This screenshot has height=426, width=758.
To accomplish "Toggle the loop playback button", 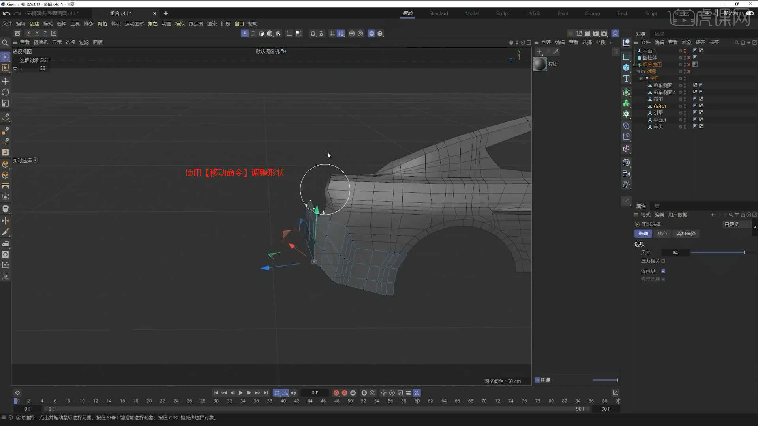I will click(277, 393).
